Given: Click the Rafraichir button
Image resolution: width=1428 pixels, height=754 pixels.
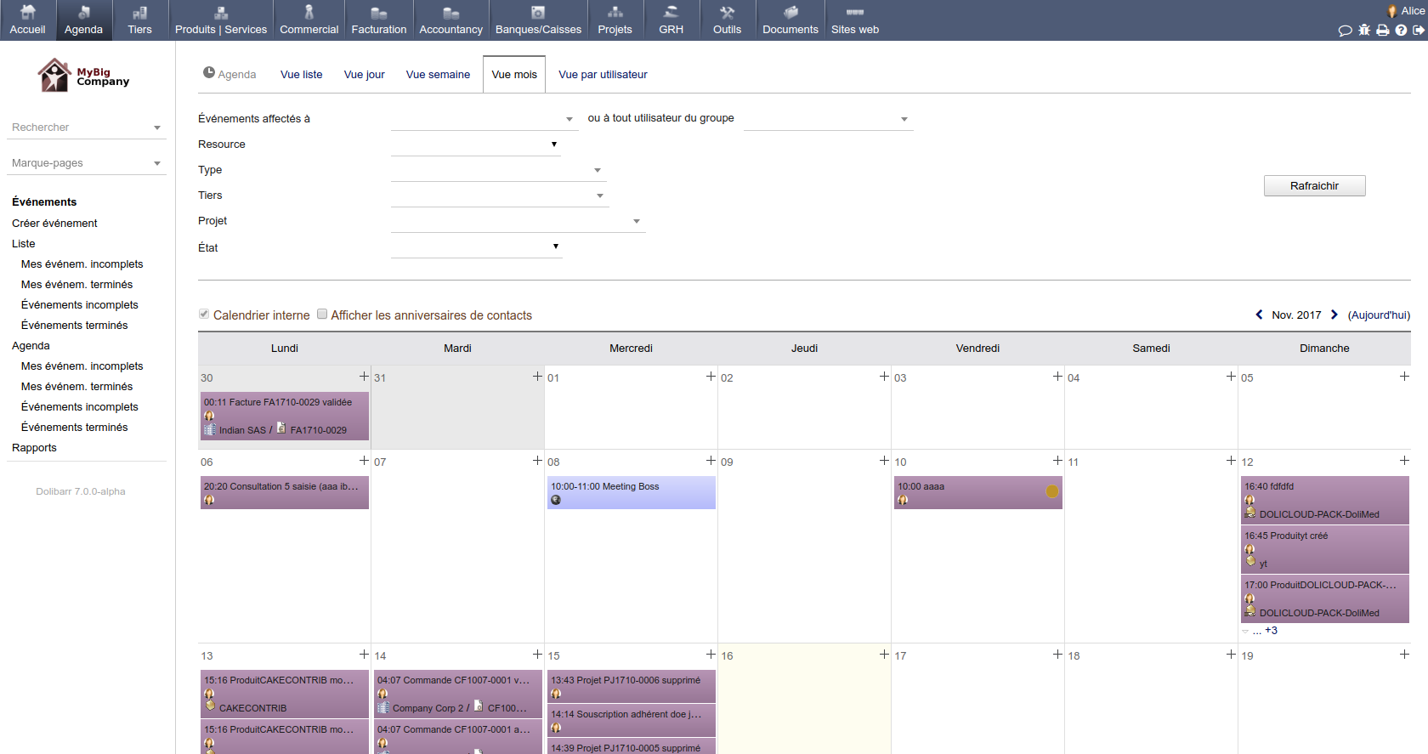Looking at the screenshot, I should tap(1314, 186).
